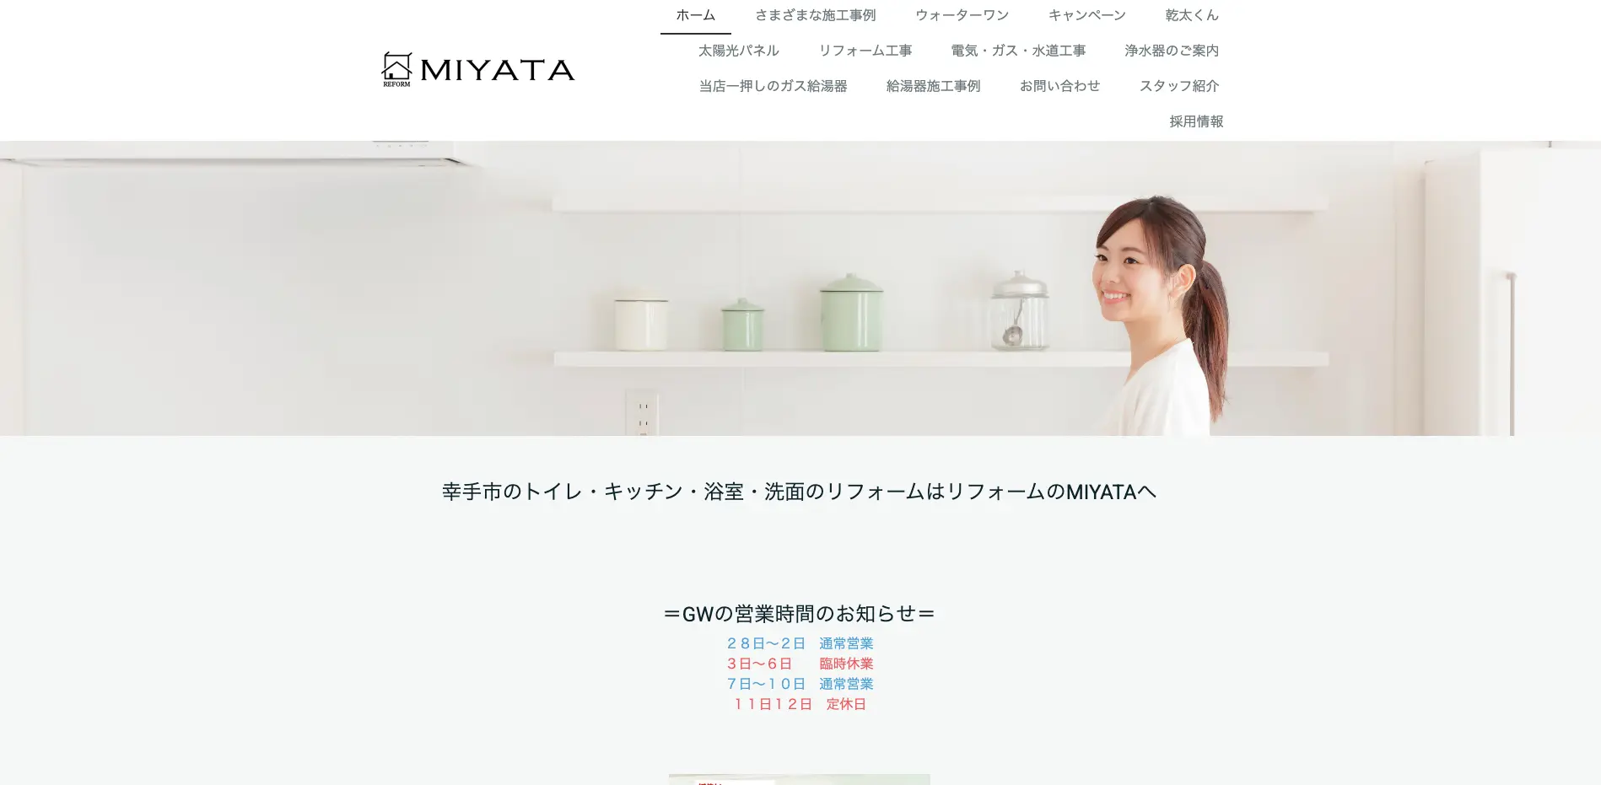
Task: Click the kitchen hero banner image
Action: (800, 288)
